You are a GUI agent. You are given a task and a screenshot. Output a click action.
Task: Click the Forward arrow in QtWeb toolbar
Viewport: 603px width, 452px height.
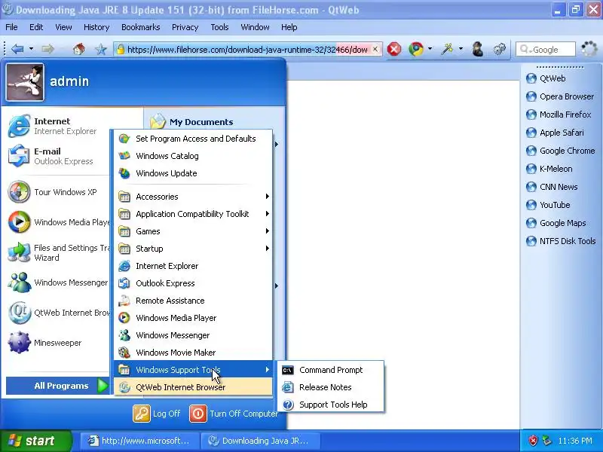point(47,49)
